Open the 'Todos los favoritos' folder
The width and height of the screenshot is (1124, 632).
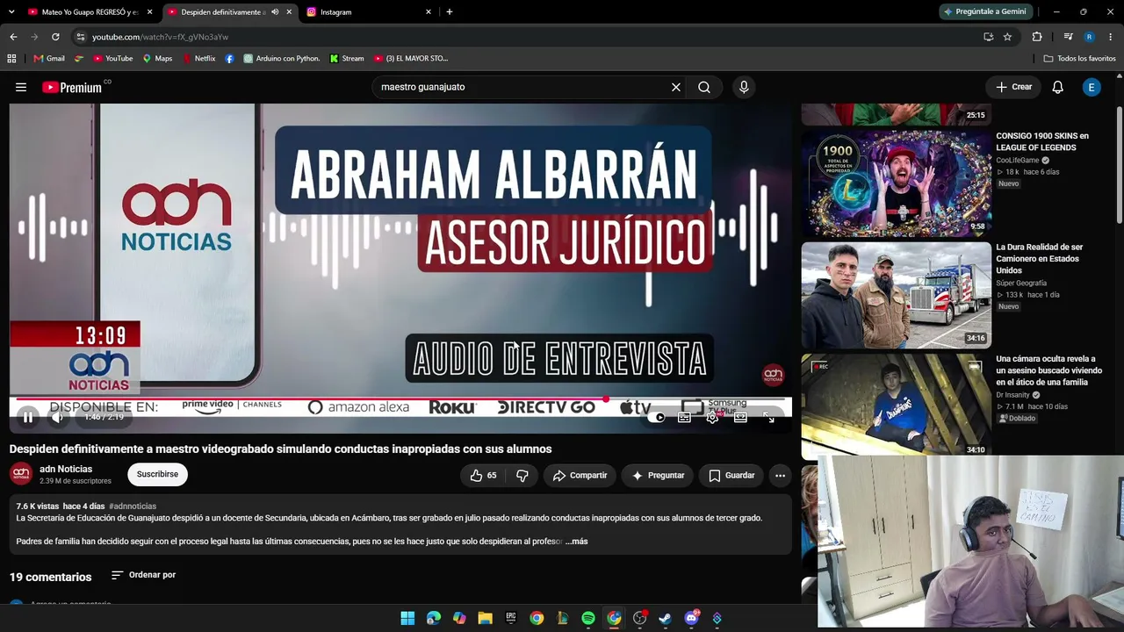[1080, 59]
